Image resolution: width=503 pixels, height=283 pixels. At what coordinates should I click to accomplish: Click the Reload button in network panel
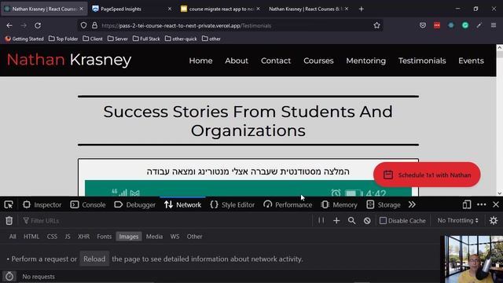pos(94,259)
